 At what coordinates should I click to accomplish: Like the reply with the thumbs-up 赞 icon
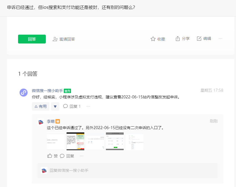click(50, 156)
